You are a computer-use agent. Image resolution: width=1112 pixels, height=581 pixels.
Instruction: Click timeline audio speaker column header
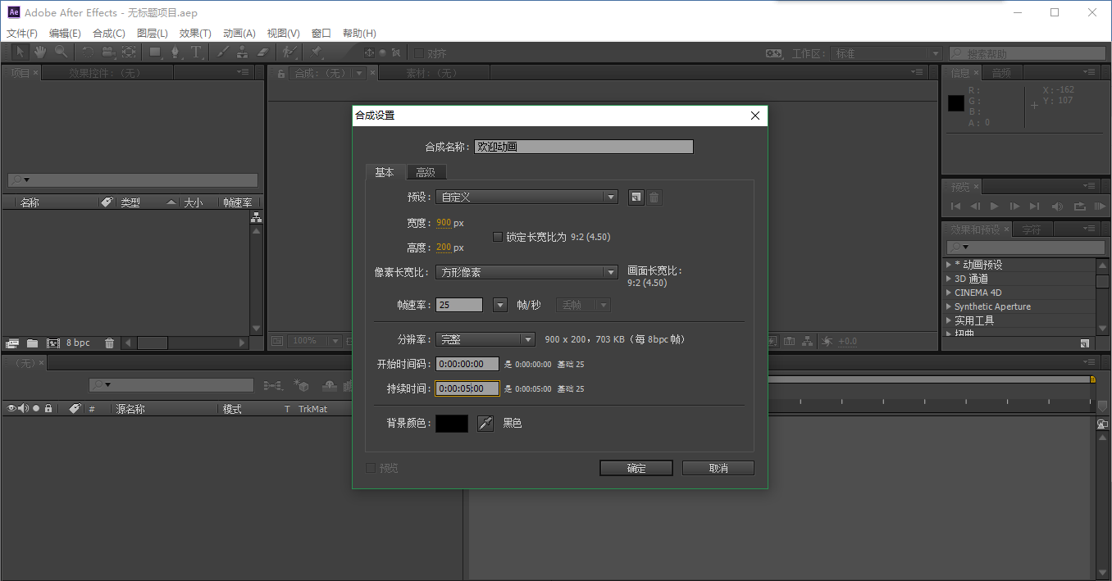click(x=23, y=408)
